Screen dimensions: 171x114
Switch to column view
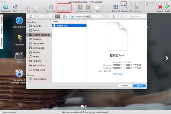coord(58,17)
